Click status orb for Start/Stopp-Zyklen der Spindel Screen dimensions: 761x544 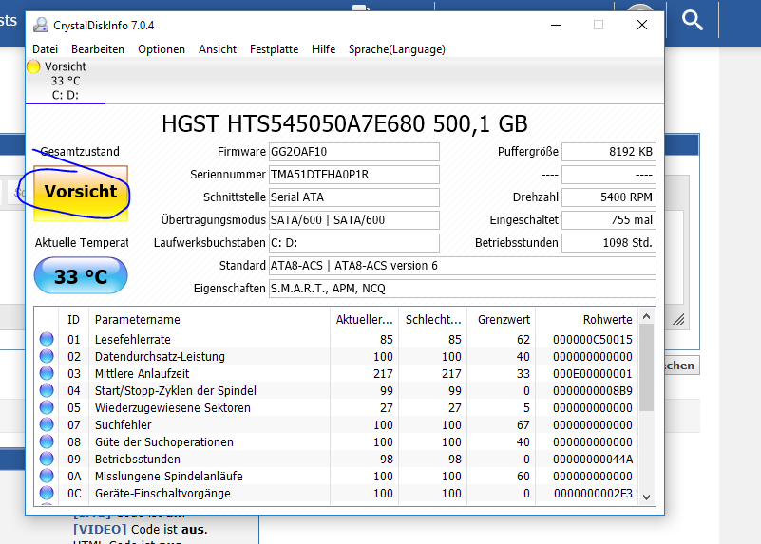pos(47,390)
